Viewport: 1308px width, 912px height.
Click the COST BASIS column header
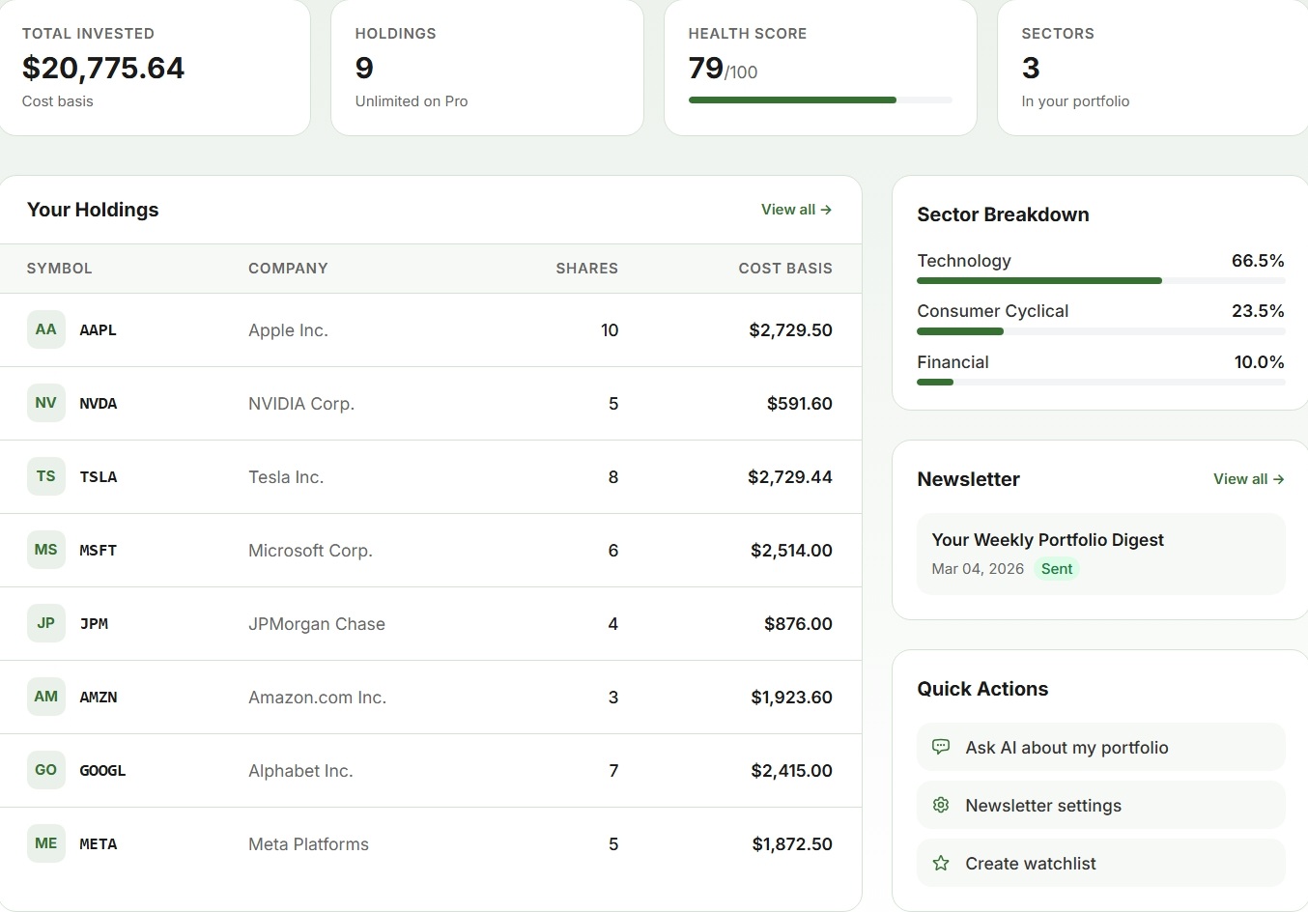tap(785, 269)
